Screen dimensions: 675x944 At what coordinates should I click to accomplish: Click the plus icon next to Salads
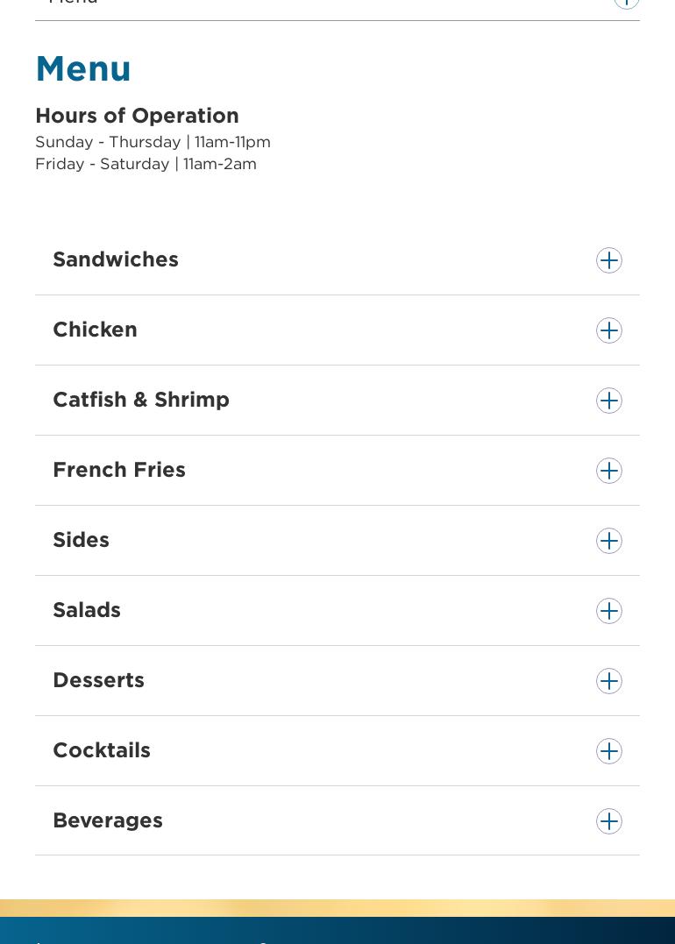609,611
